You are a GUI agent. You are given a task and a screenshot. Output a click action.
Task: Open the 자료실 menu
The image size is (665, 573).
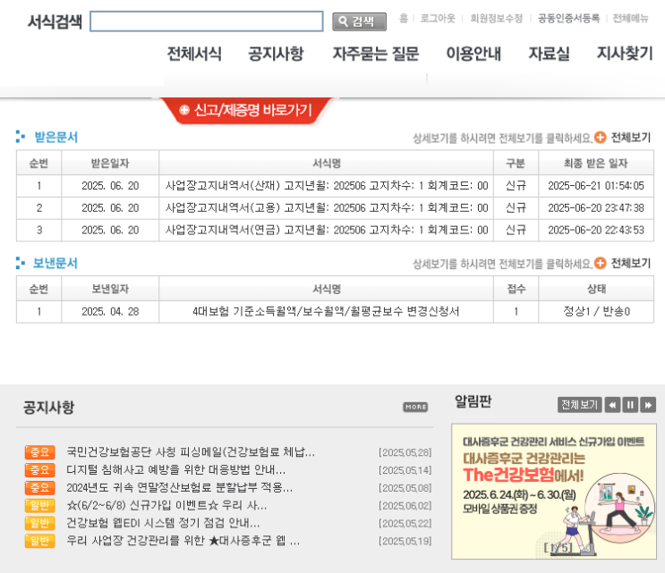point(549,54)
